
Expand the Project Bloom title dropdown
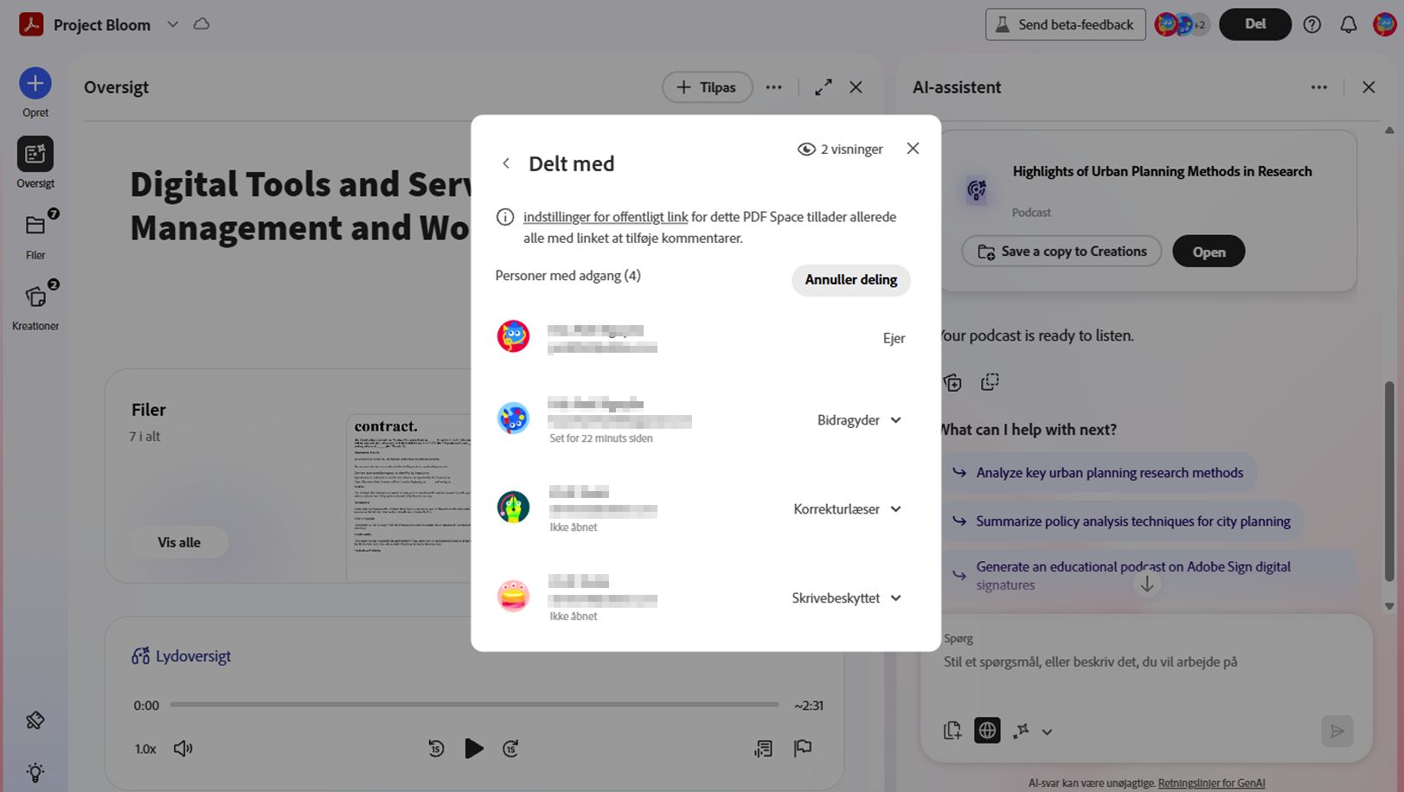173,24
